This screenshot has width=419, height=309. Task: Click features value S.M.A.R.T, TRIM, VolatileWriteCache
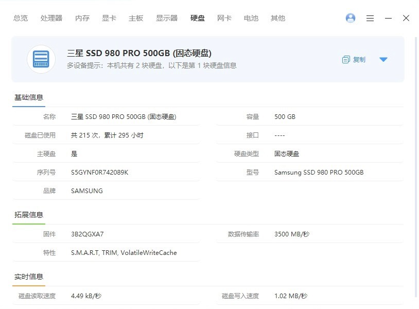click(x=124, y=252)
